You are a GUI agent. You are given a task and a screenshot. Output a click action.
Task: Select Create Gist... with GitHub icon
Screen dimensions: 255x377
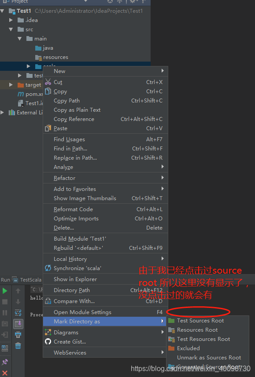(105, 342)
